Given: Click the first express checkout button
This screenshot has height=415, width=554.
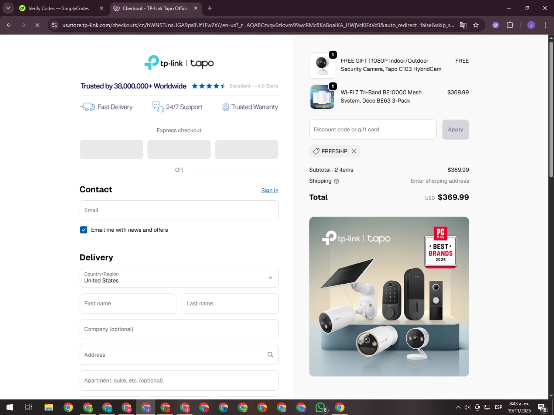Looking at the screenshot, I should (x=111, y=149).
